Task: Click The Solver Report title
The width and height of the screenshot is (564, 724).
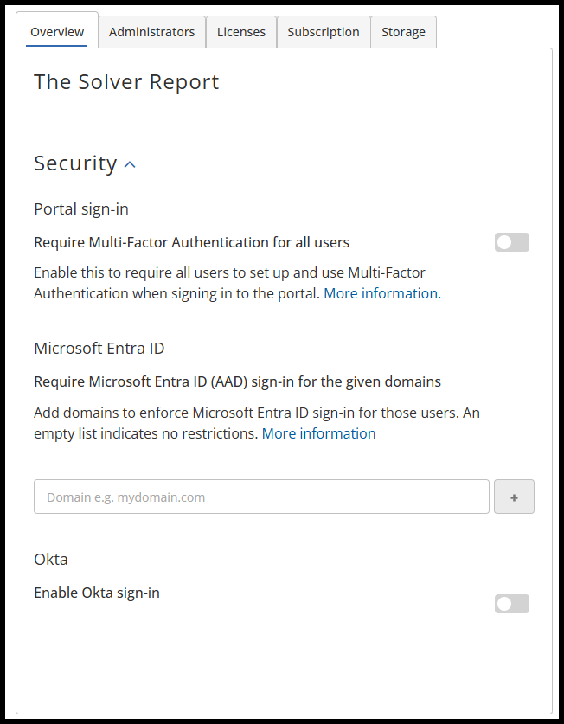Action: [x=126, y=82]
